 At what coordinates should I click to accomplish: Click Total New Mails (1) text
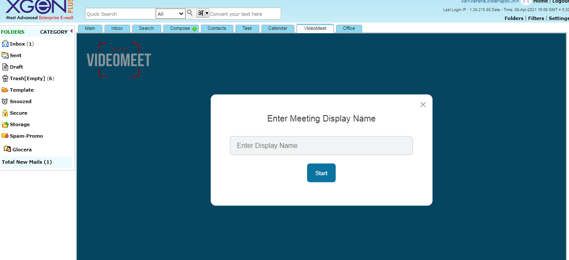27,162
